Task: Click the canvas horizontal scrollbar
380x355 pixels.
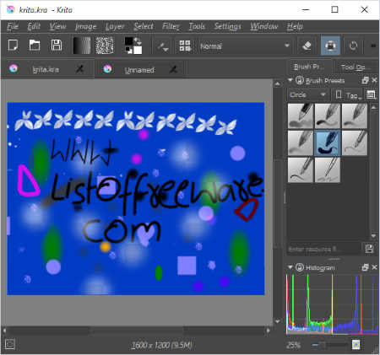Action: click(x=137, y=331)
